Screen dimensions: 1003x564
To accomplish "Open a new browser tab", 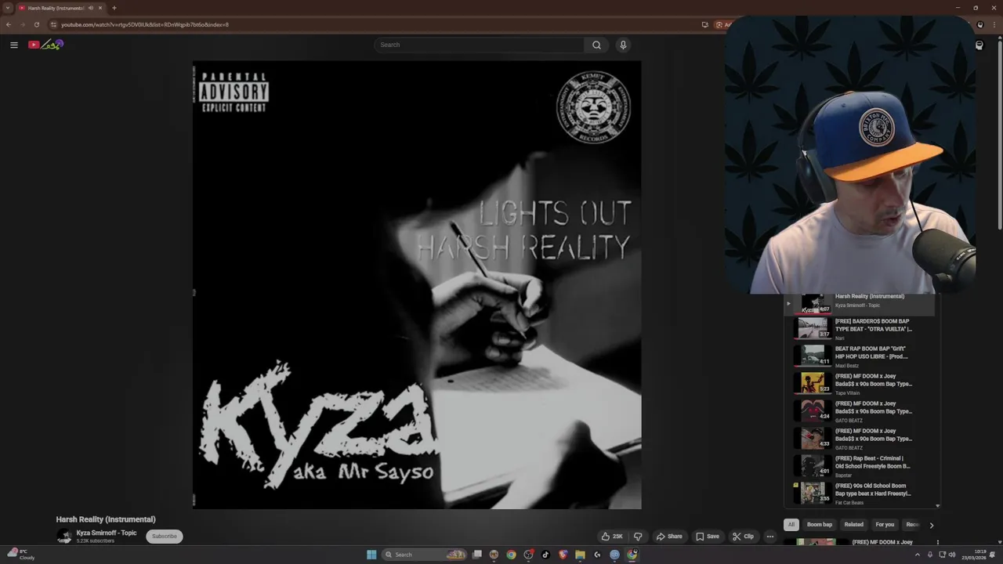I will (114, 8).
